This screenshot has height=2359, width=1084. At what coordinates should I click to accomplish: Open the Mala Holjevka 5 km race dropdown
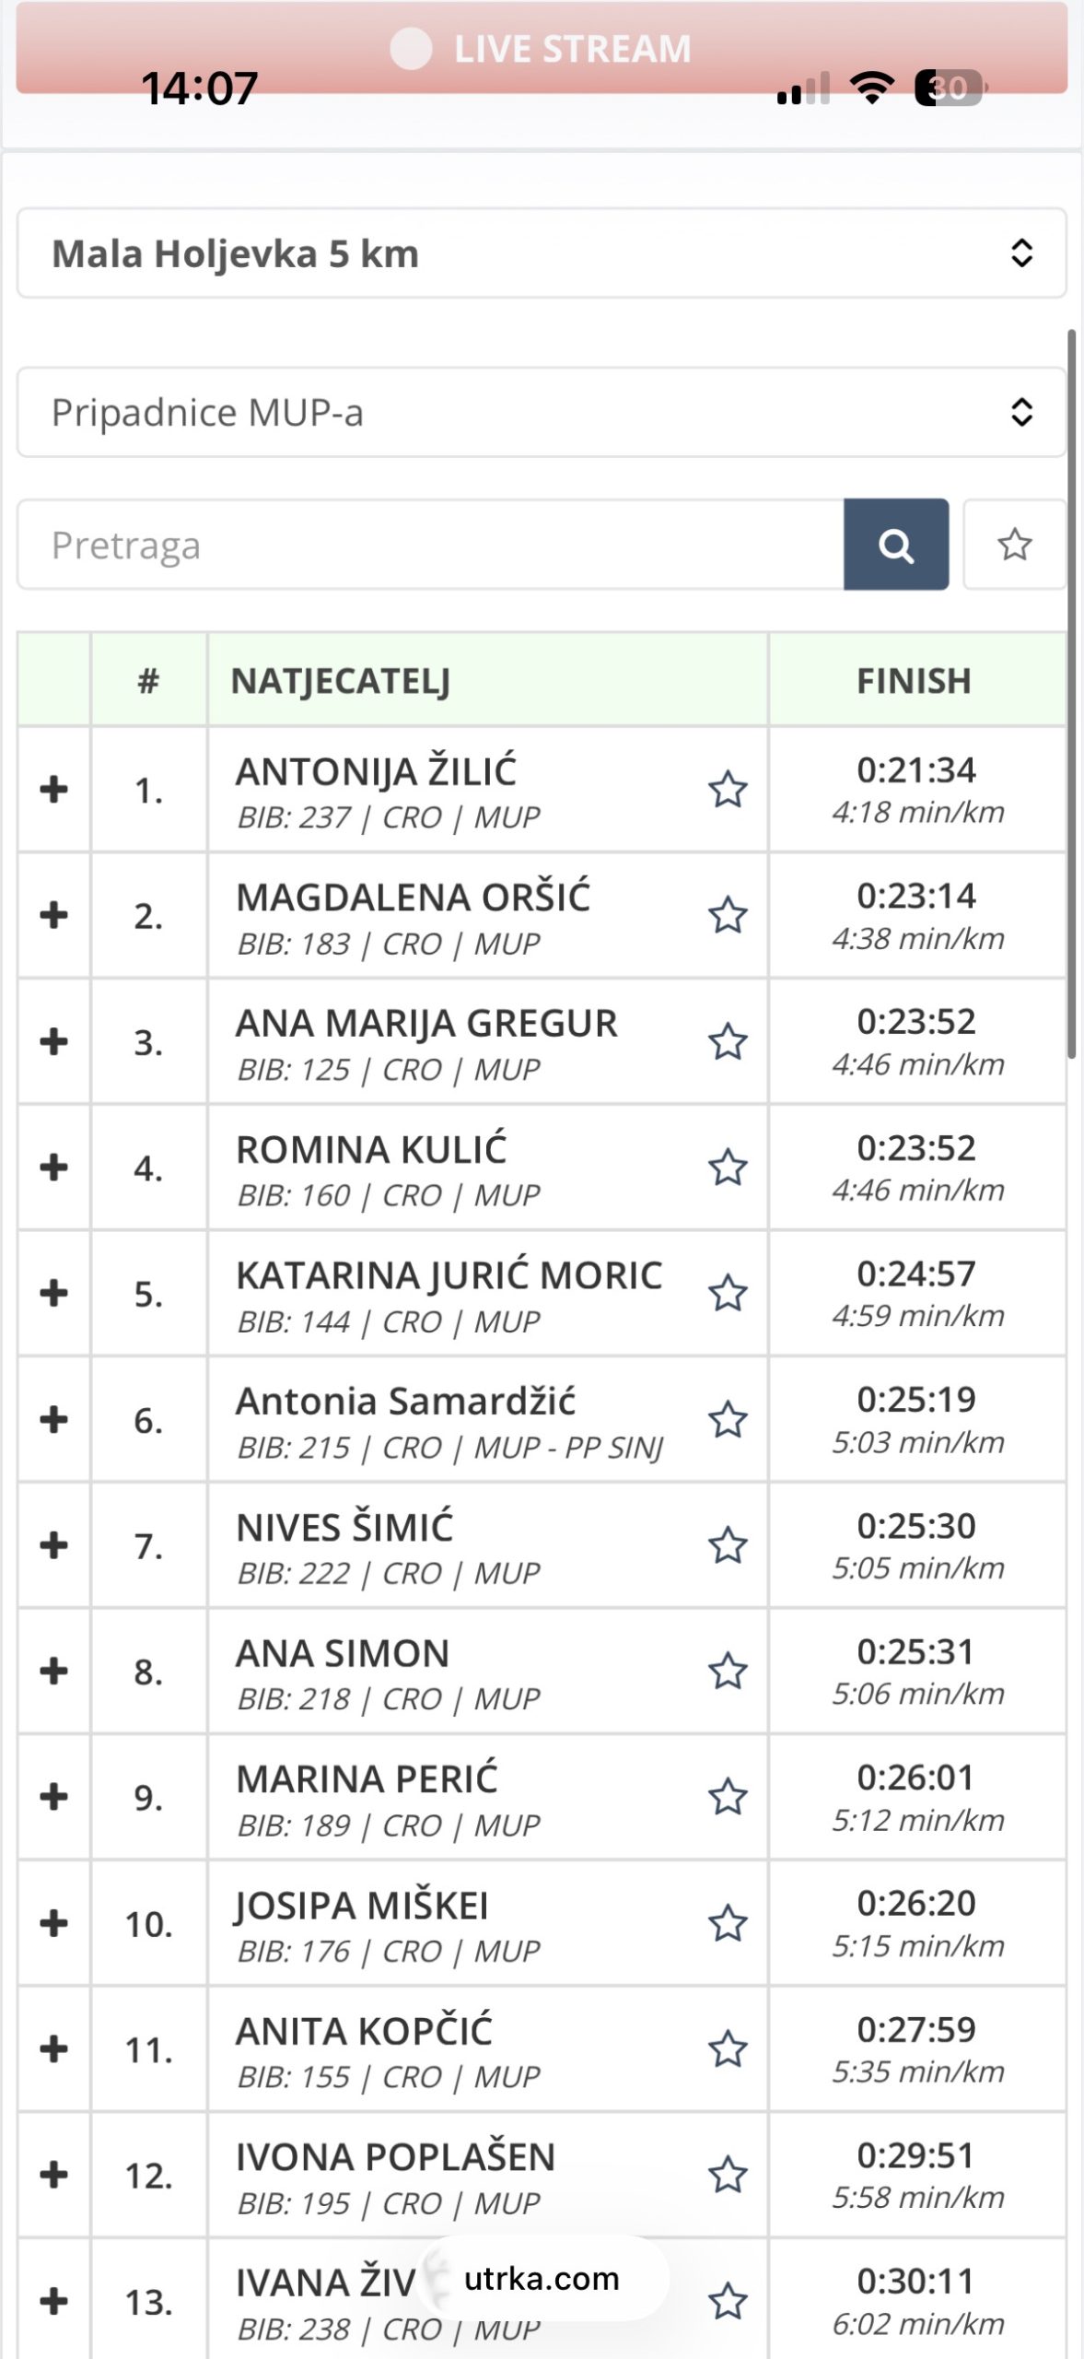tap(542, 253)
